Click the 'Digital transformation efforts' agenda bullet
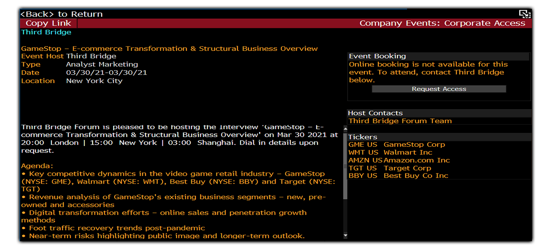 click(164, 216)
